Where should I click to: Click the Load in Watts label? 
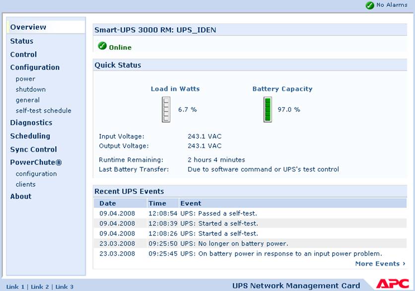[175, 89]
